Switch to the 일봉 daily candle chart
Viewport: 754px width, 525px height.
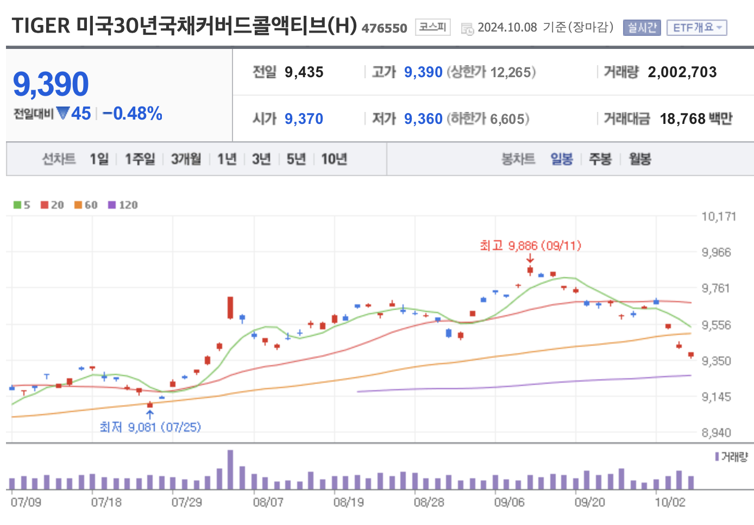(x=562, y=159)
